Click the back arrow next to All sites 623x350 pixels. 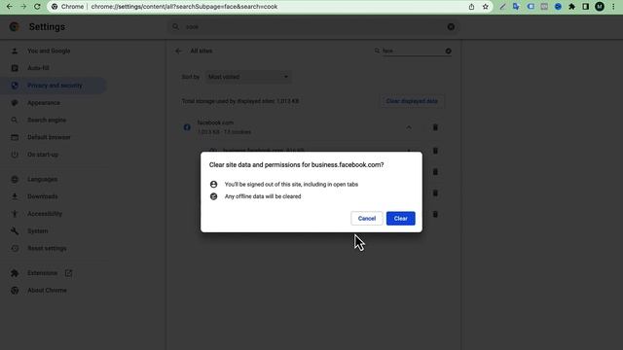coord(178,51)
